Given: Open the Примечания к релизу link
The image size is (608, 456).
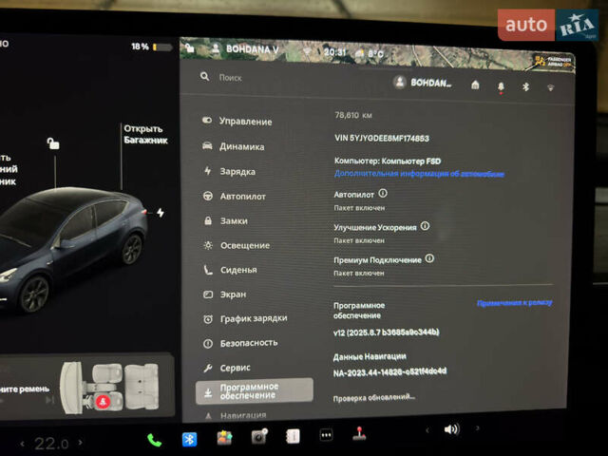Looking at the screenshot, I should [x=515, y=302].
